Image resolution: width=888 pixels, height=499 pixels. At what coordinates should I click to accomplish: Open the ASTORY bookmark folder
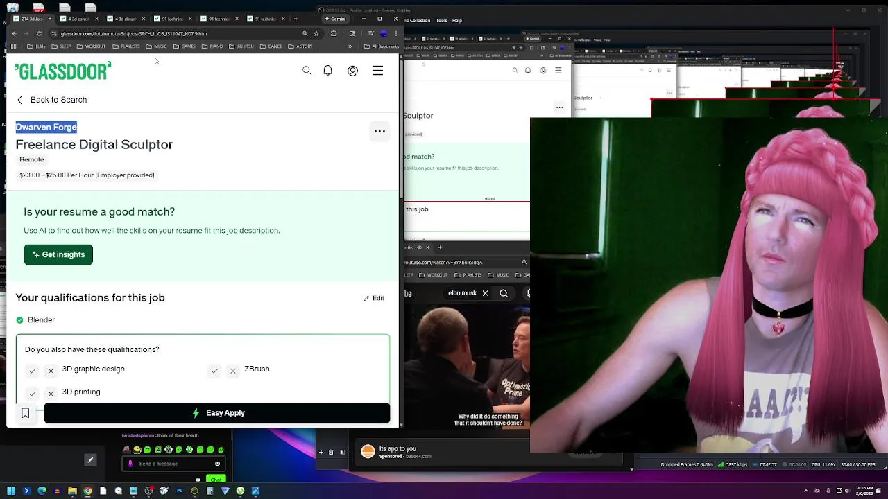point(300,46)
